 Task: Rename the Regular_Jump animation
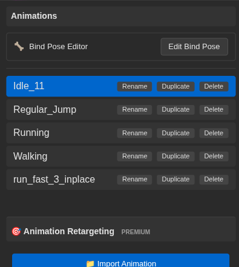[x=134, y=110]
